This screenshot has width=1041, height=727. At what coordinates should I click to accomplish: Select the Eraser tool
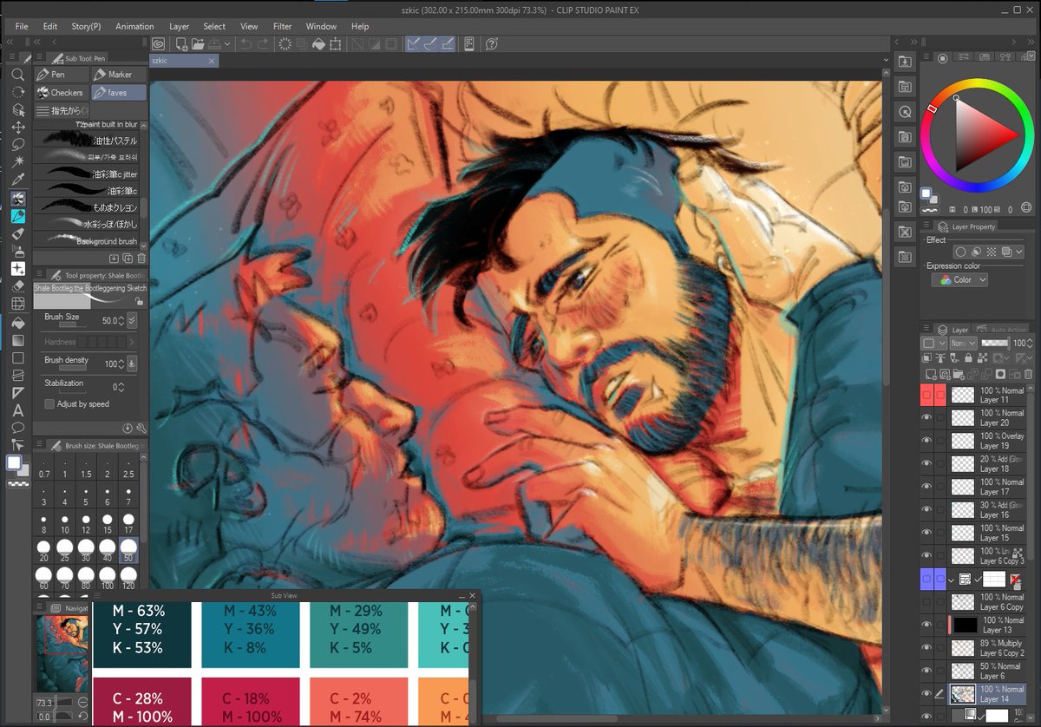(17, 285)
